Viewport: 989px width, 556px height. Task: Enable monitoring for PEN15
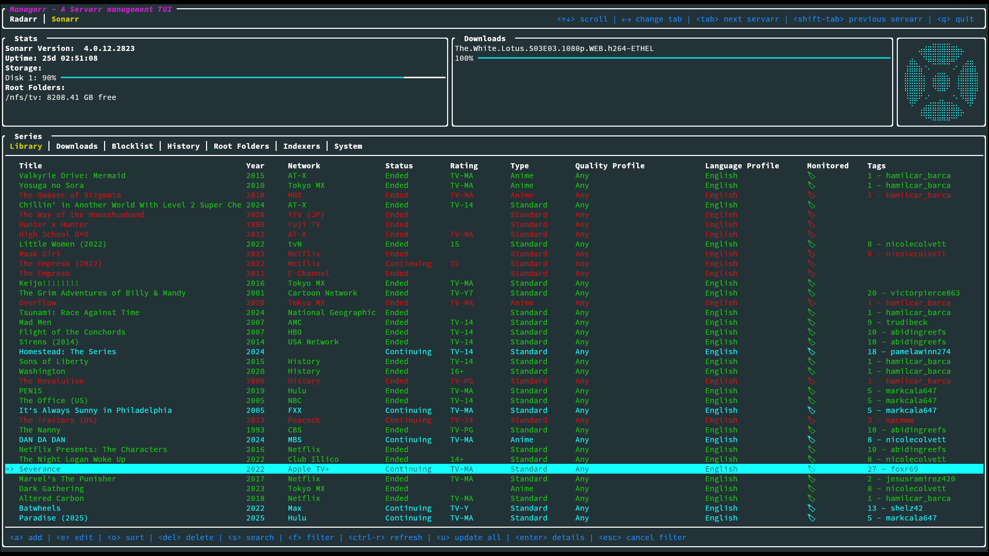pos(812,391)
